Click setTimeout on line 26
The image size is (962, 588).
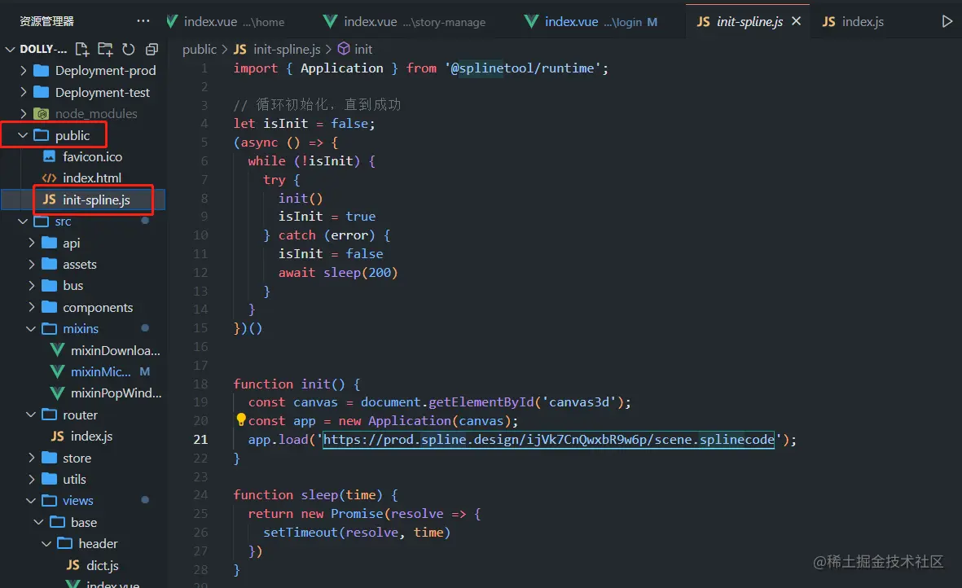(301, 532)
